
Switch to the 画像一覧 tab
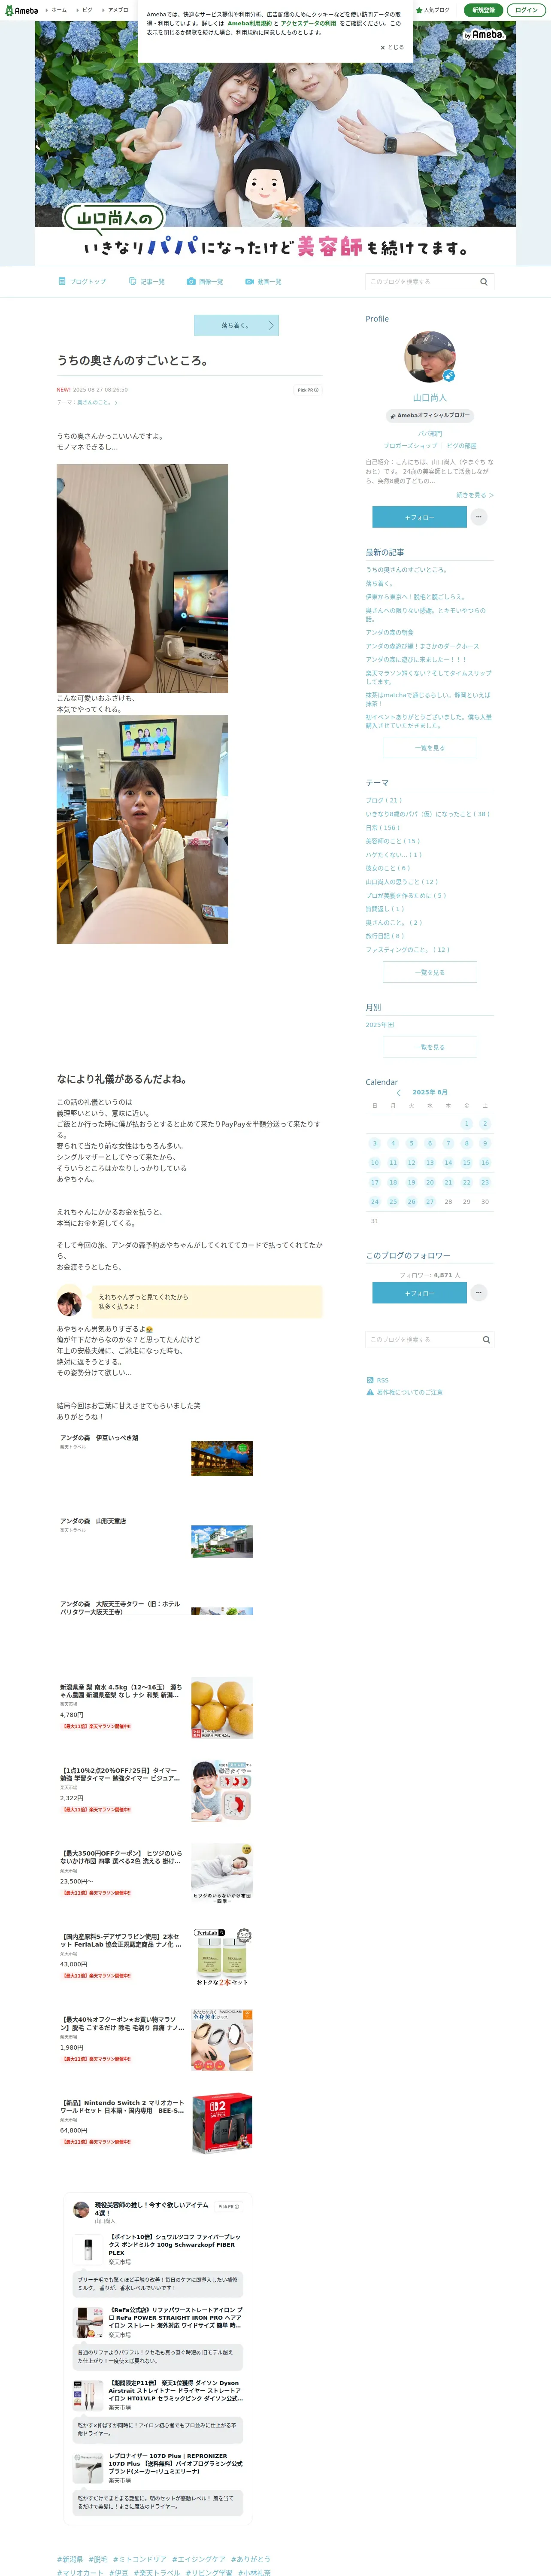pos(205,282)
